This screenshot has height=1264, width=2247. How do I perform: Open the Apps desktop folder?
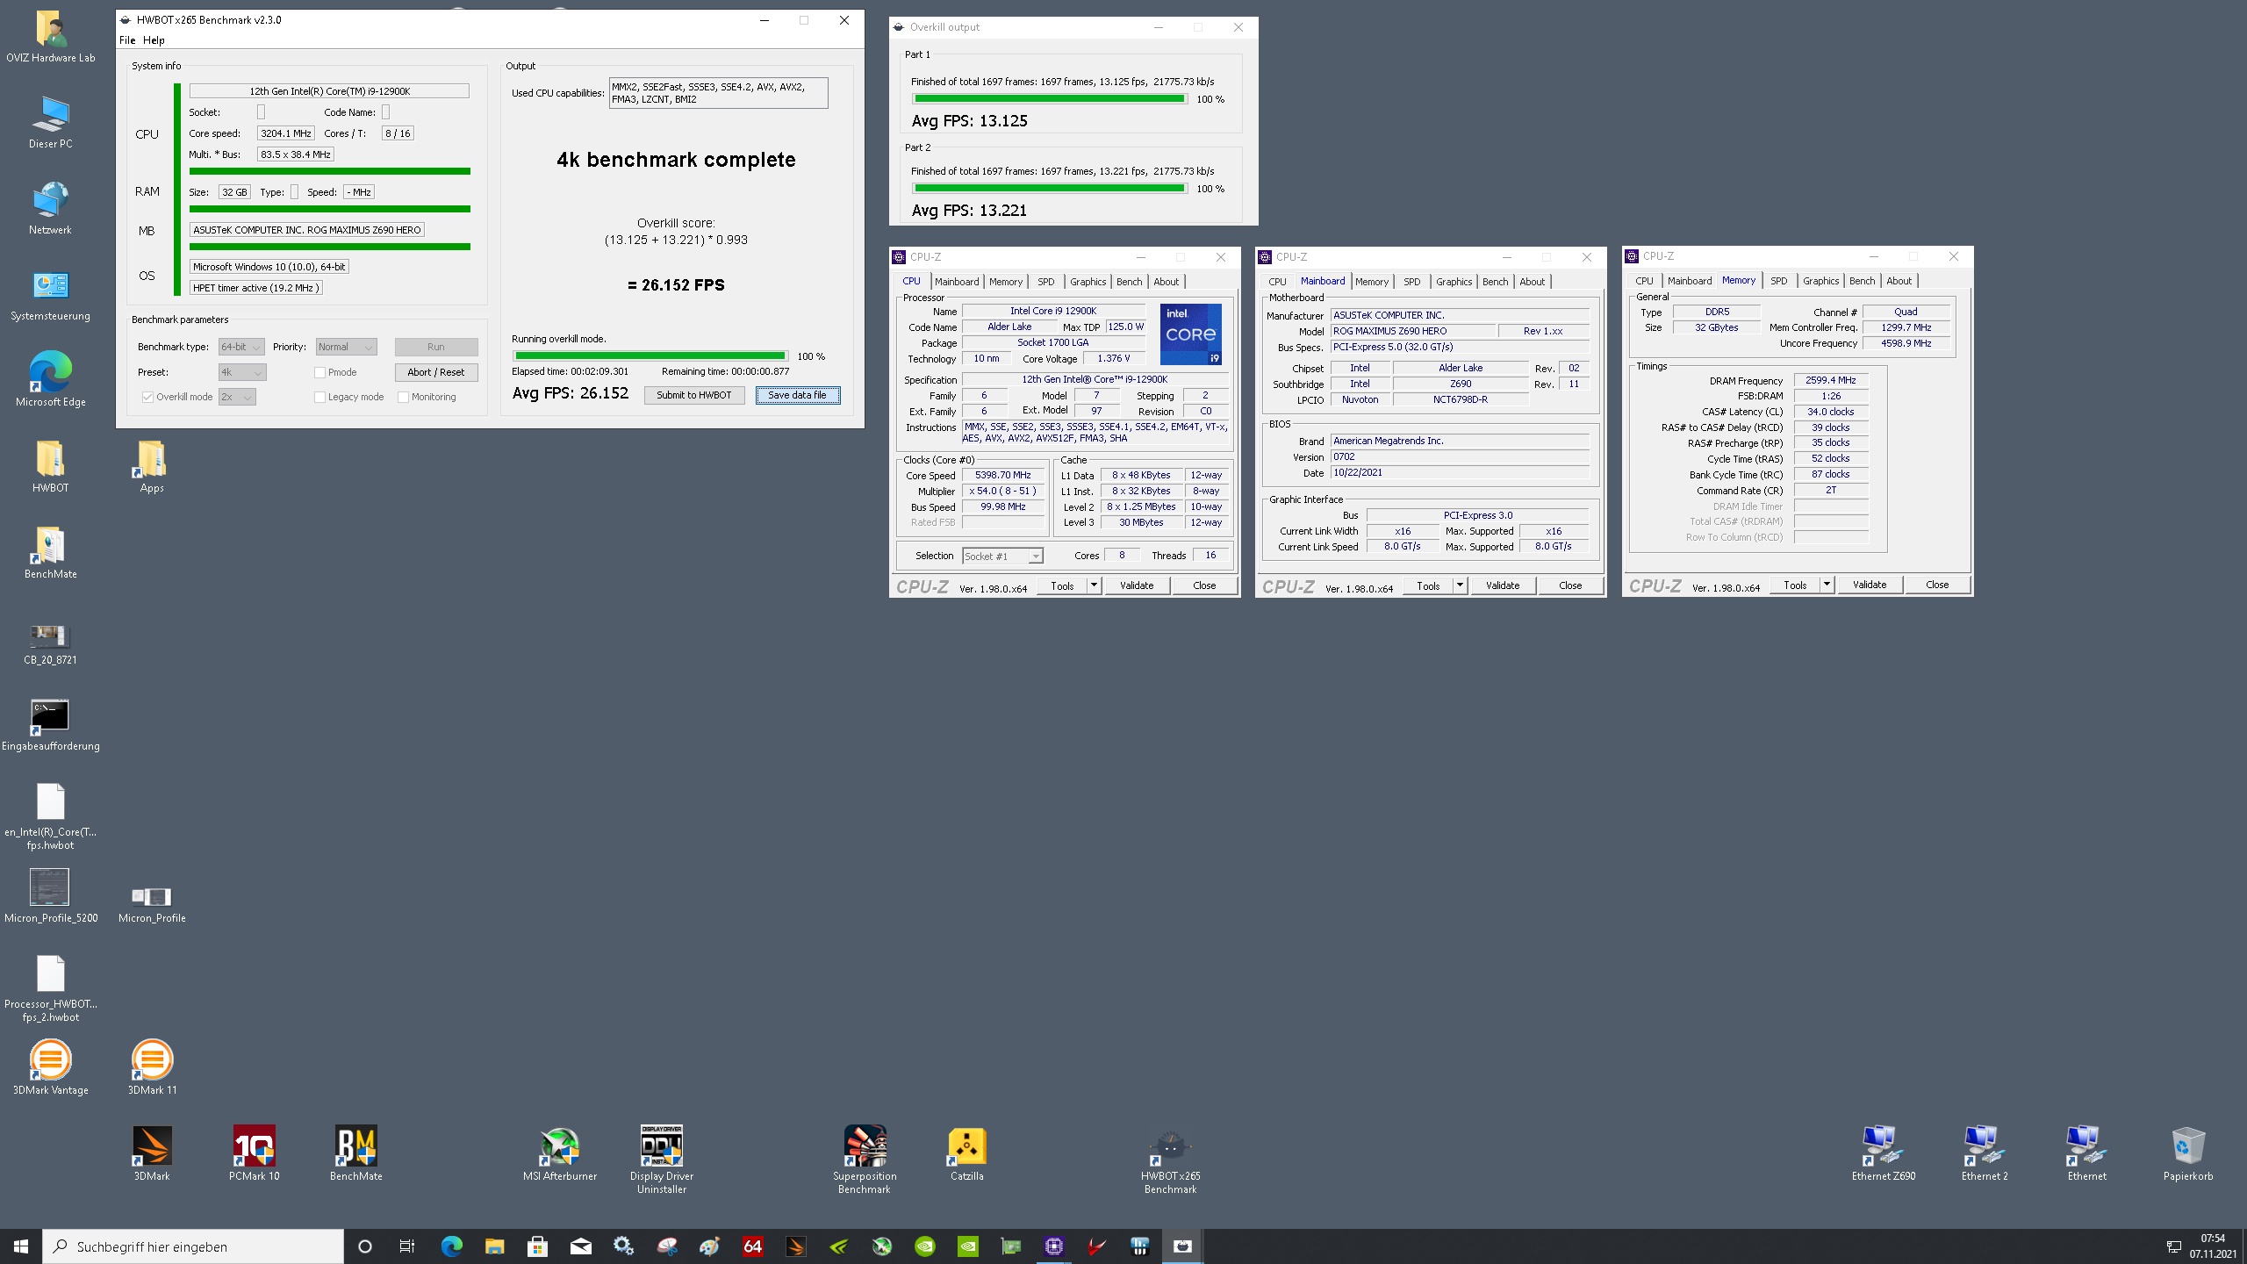[152, 467]
